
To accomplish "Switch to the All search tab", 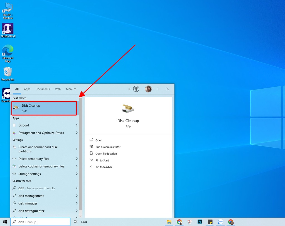I will pos(17,89).
